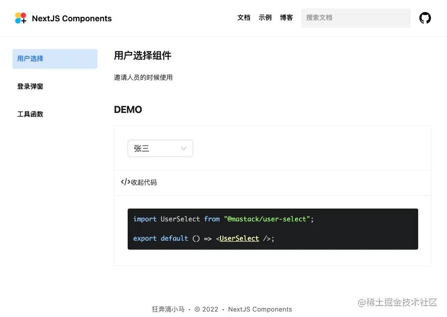Expand the dropdown chevron next to 张三
The height and width of the screenshot is (317, 447).
tap(184, 149)
